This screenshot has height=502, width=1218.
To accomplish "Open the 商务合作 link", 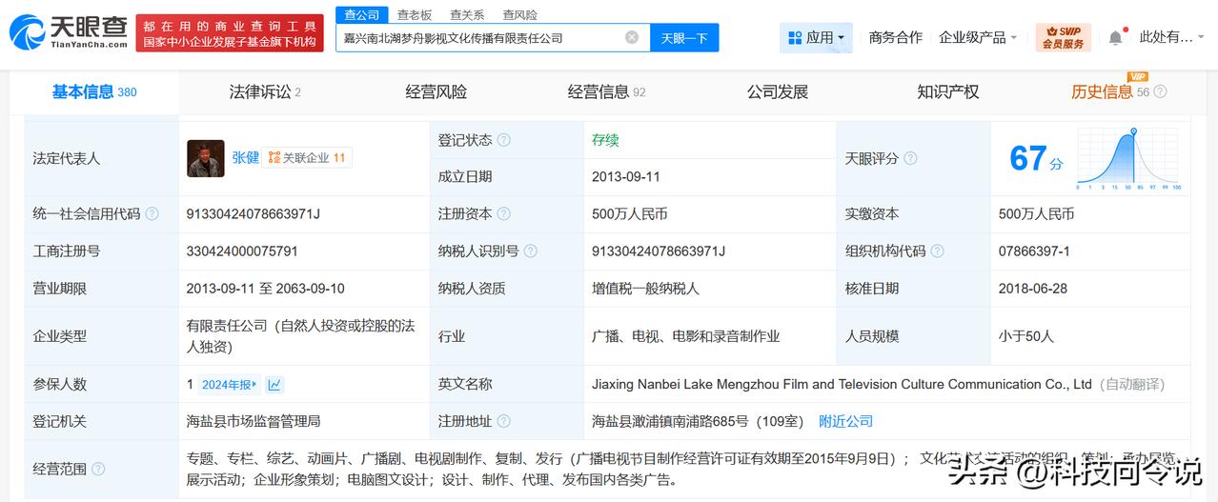I will [x=896, y=37].
